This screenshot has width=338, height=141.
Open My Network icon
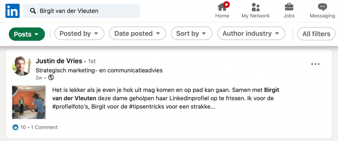(255, 7)
